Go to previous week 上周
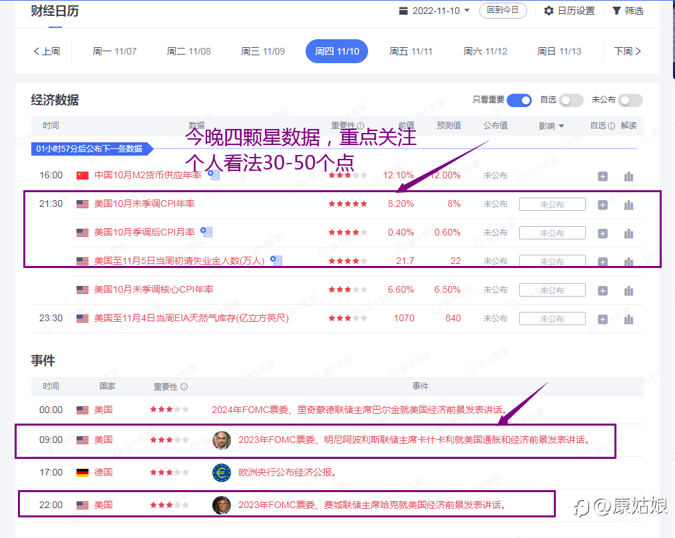This screenshot has height=538, width=675. click(47, 51)
